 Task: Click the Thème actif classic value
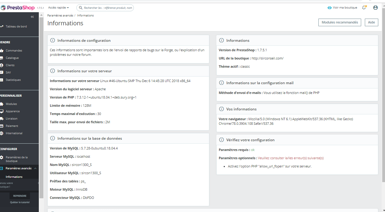(245, 66)
